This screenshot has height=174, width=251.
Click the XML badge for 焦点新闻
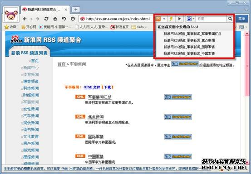pos(80,116)
